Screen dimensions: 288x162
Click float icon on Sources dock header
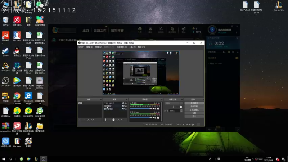point(127,99)
